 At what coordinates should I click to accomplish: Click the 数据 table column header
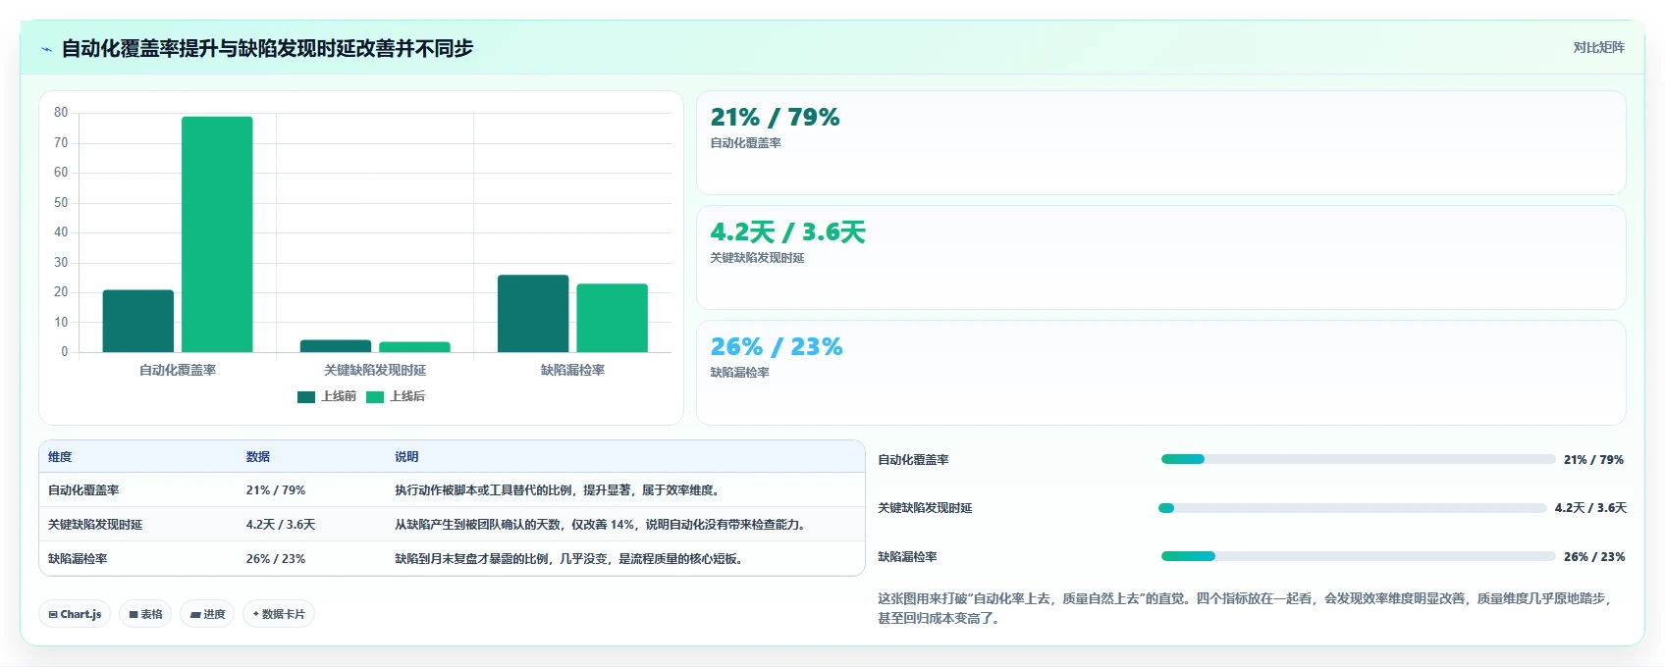pos(258,457)
